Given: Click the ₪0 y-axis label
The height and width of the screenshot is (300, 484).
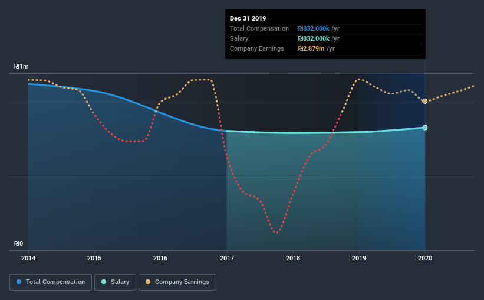Looking at the screenshot, I should [x=18, y=244].
